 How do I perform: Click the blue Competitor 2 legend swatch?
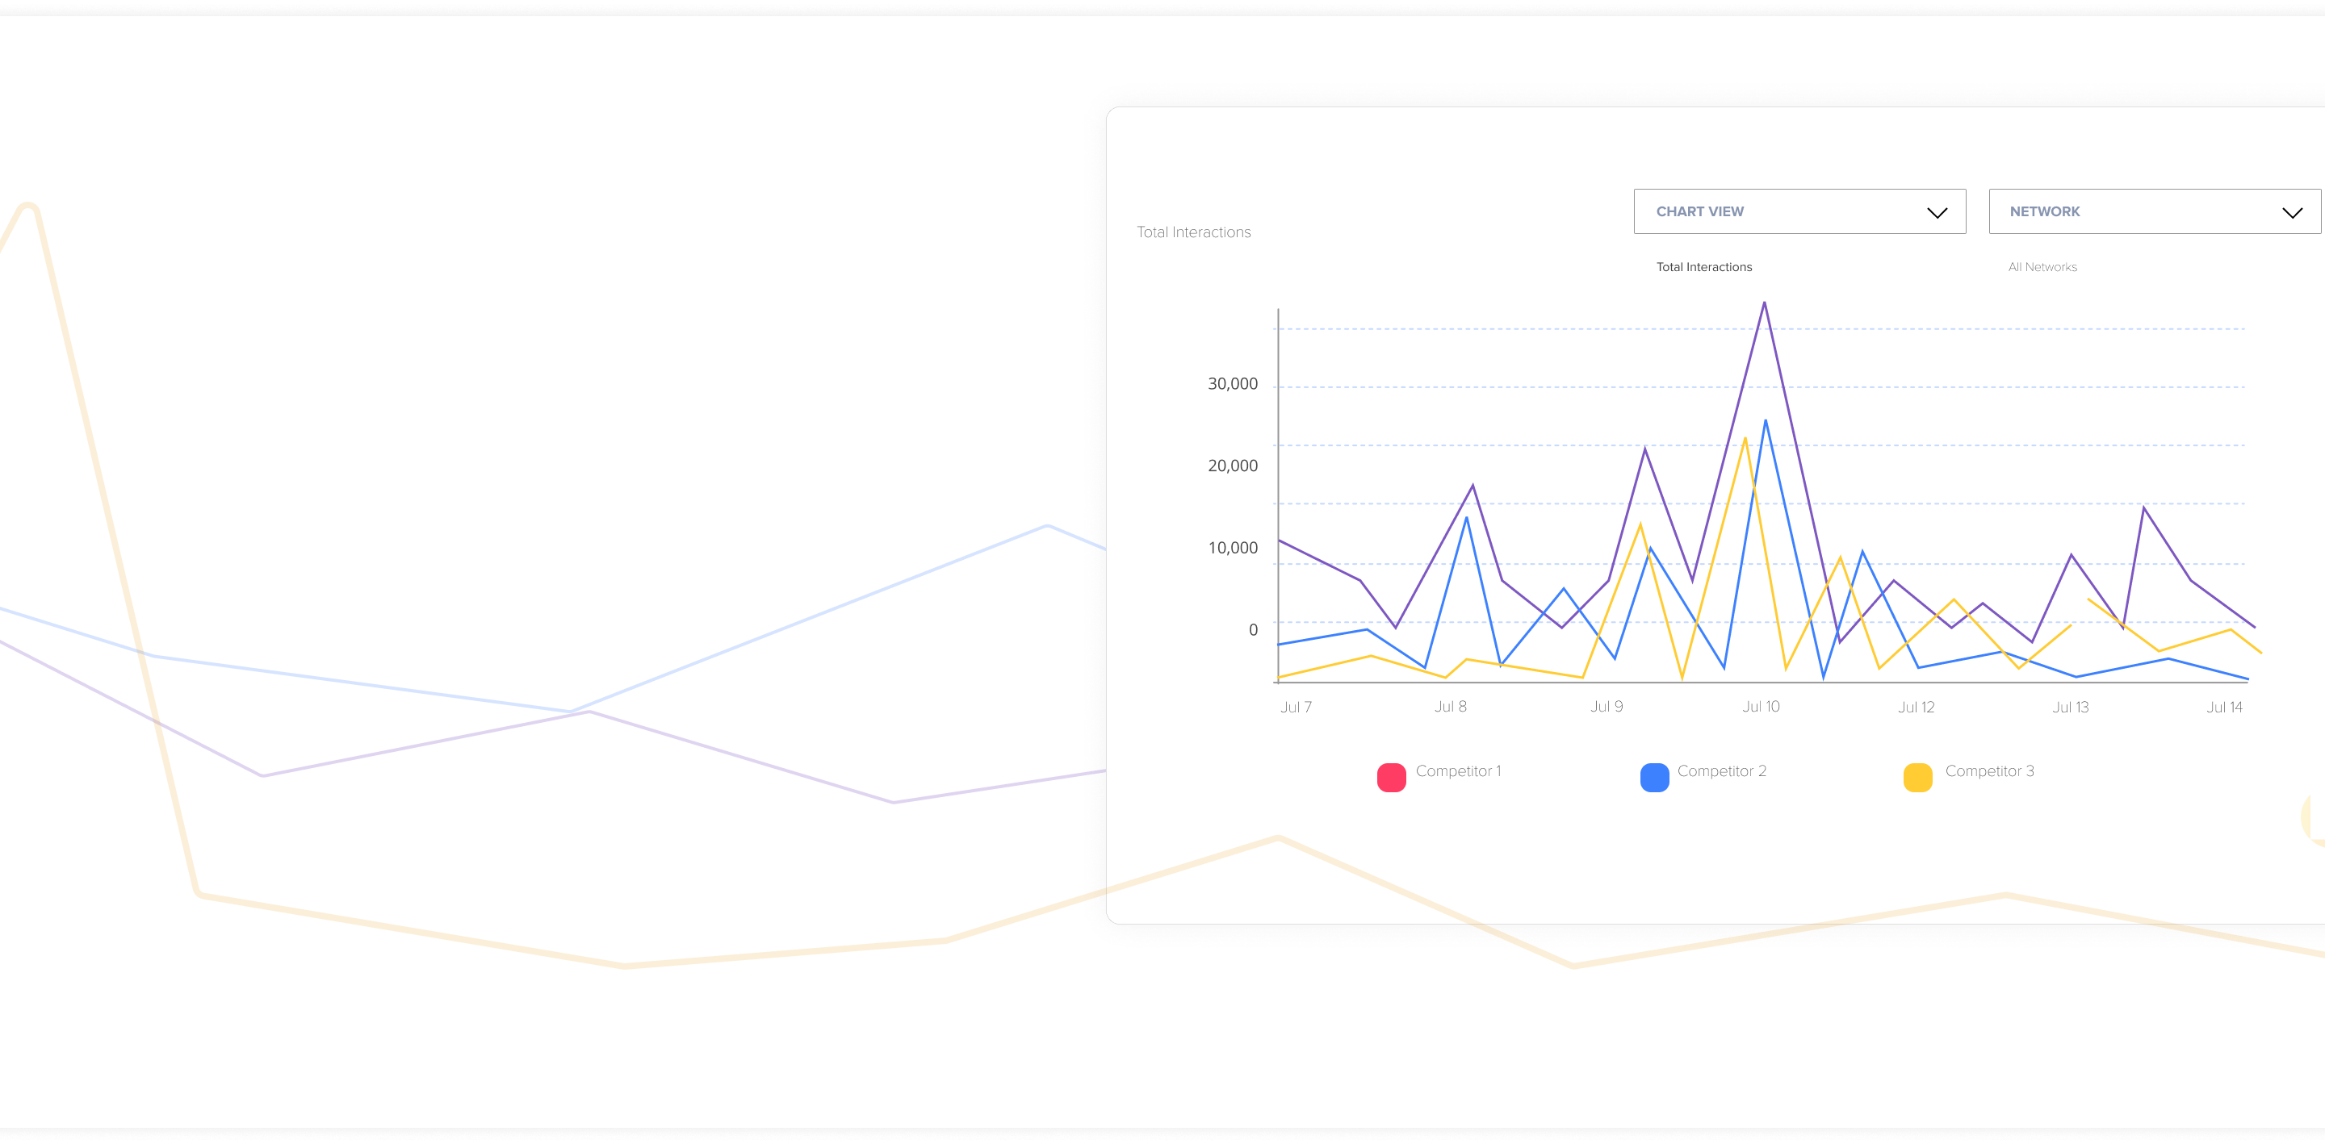pos(1653,777)
